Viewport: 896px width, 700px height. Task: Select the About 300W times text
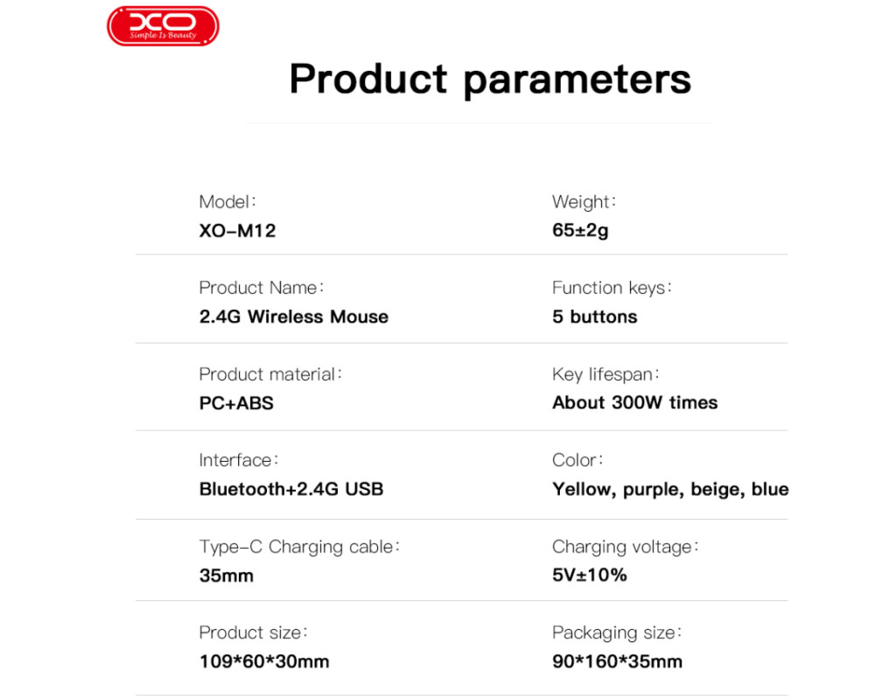point(634,403)
